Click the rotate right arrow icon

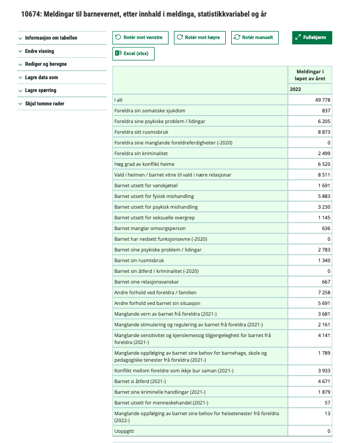[x=179, y=37]
